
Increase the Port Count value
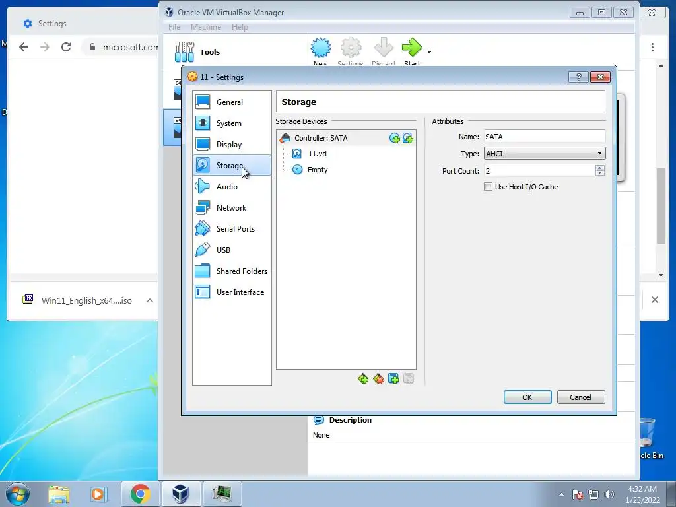pyautogui.click(x=599, y=168)
